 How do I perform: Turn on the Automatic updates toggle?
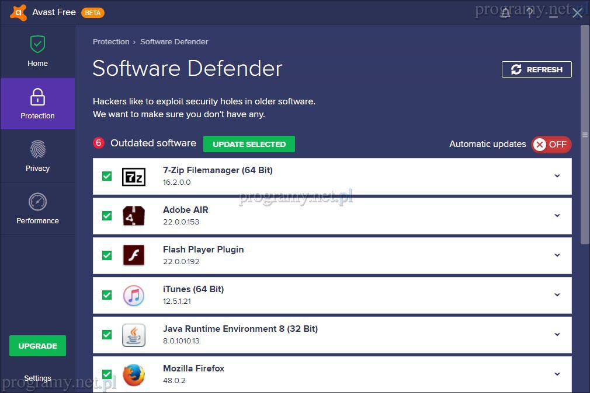coord(551,145)
